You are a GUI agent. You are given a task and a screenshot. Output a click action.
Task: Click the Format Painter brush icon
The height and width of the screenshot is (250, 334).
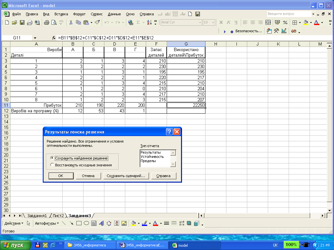[x=97, y=22]
